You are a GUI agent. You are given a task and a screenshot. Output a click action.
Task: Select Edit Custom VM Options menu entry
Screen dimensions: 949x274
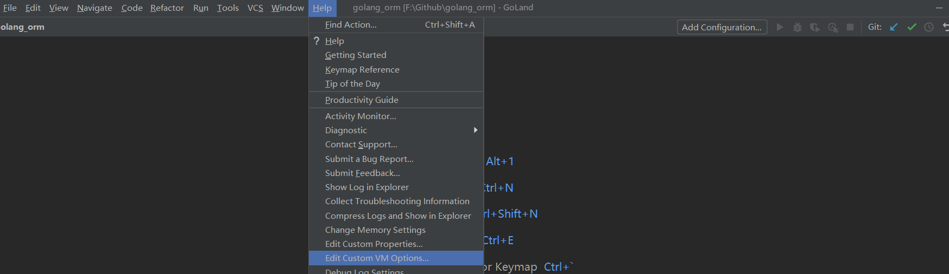[x=396, y=258]
